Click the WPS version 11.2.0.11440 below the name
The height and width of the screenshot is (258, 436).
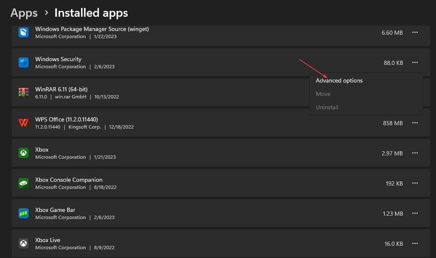tap(48, 127)
